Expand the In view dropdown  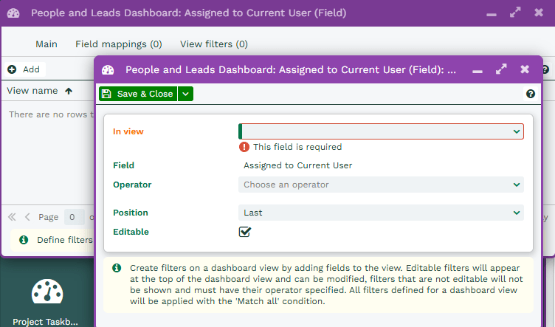(381, 131)
